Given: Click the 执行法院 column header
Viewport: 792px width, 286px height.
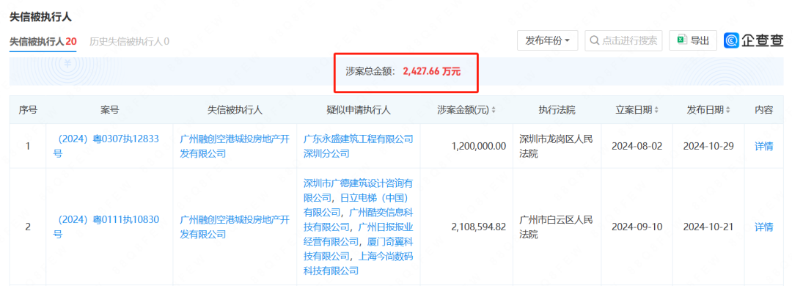Looking at the screenshot, I should (x=557, y=110).
